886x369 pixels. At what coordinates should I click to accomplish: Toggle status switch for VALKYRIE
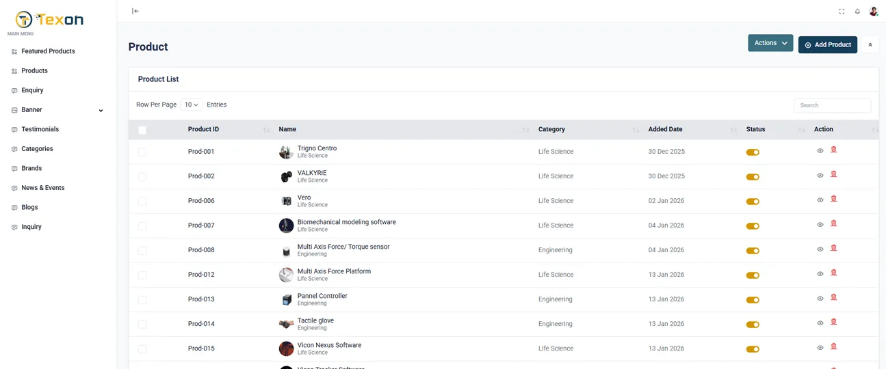(753, 177)
